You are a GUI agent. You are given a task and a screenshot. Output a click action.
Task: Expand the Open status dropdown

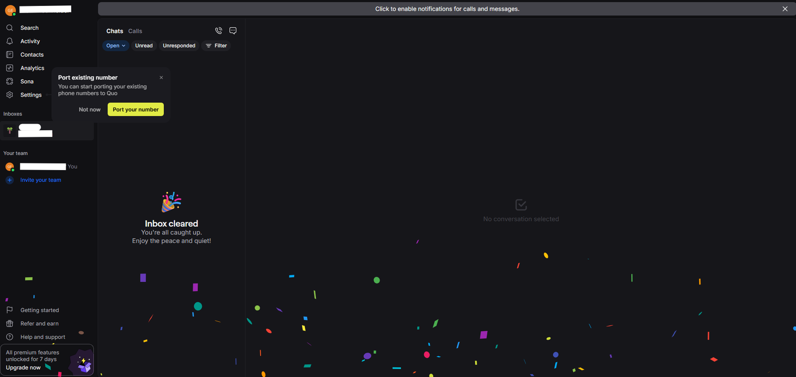115,46
